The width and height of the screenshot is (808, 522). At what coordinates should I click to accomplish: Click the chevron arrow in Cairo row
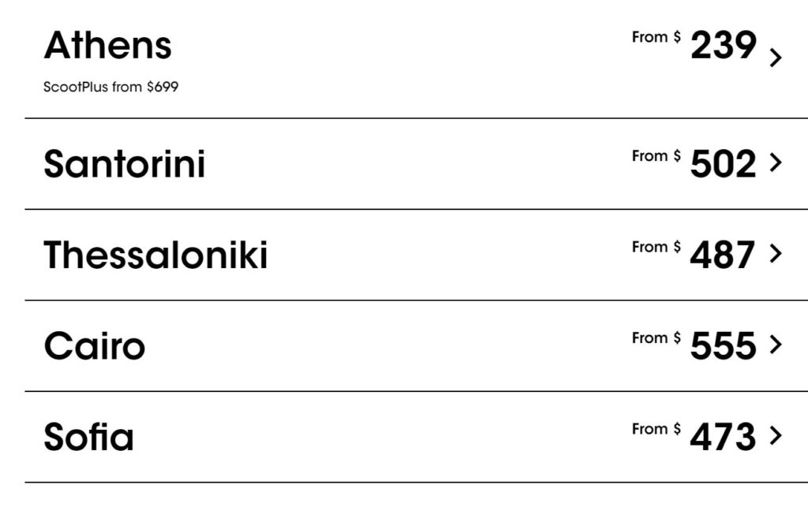click(776, 345)
